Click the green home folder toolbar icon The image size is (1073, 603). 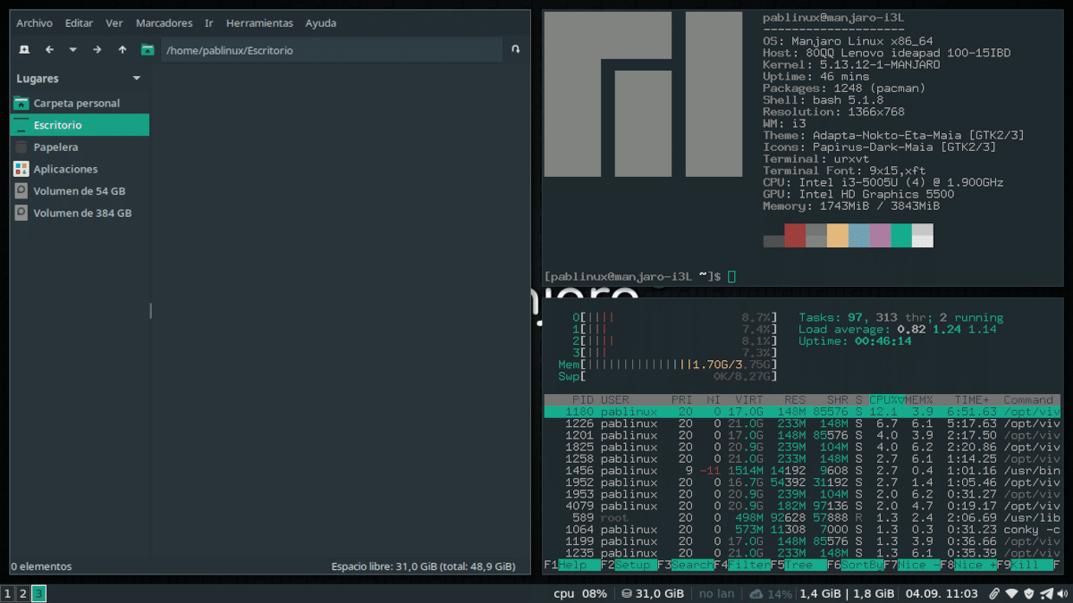coord(148,50)
